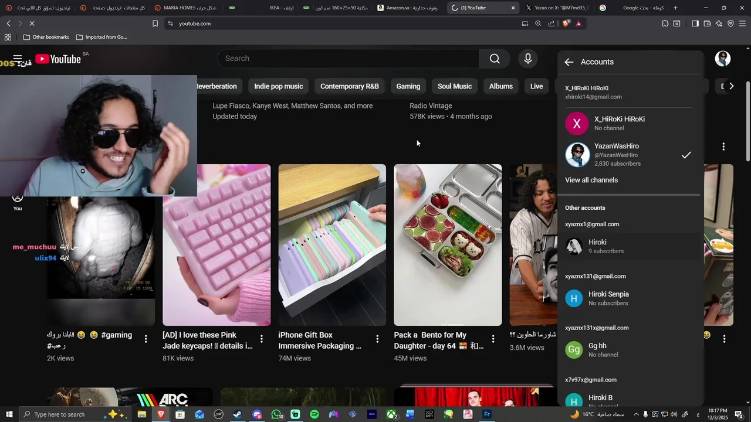
Task: Open options menu beside Shorts section
Action: coord(723,147)
